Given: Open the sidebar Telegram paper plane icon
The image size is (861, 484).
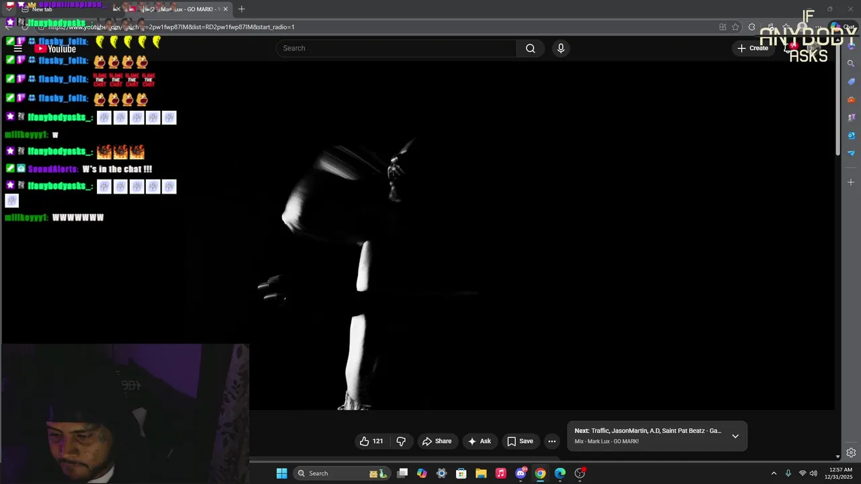Looking at the screenshot, I should (x=851, y=153).
